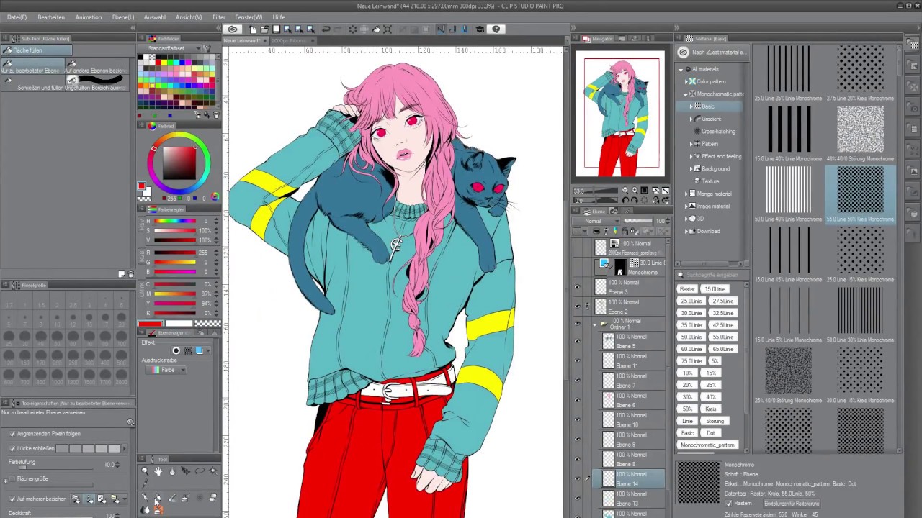
Task: Hide Ordner 1 folder via eye icon
Action: click(578, 324)
